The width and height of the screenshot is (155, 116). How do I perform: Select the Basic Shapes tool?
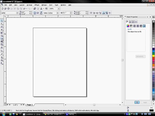(2, 44)
